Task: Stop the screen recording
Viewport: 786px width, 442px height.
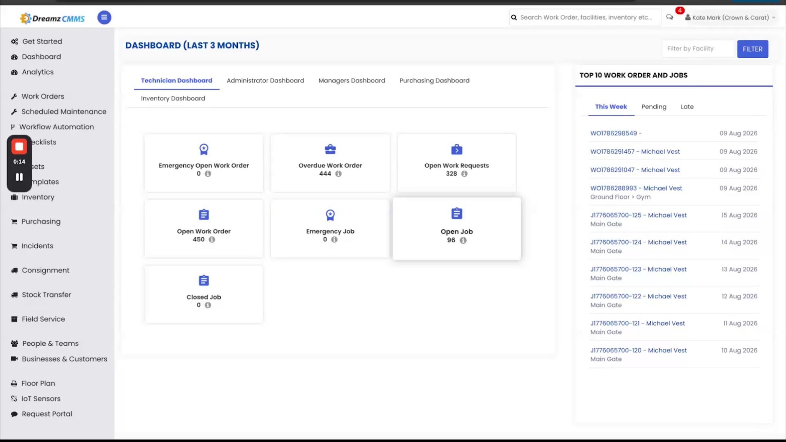Action: [x=19, y=147]
